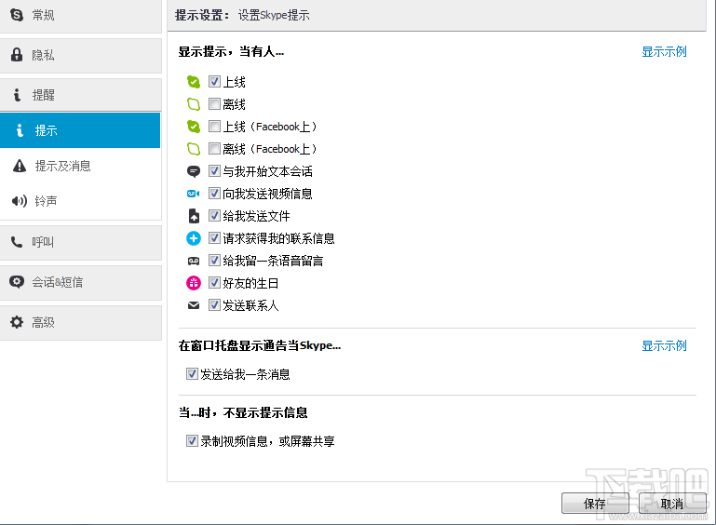The image size is (716, 525).
Task: Click the padlock icon beside 隐私
Action: coord(17,55)
